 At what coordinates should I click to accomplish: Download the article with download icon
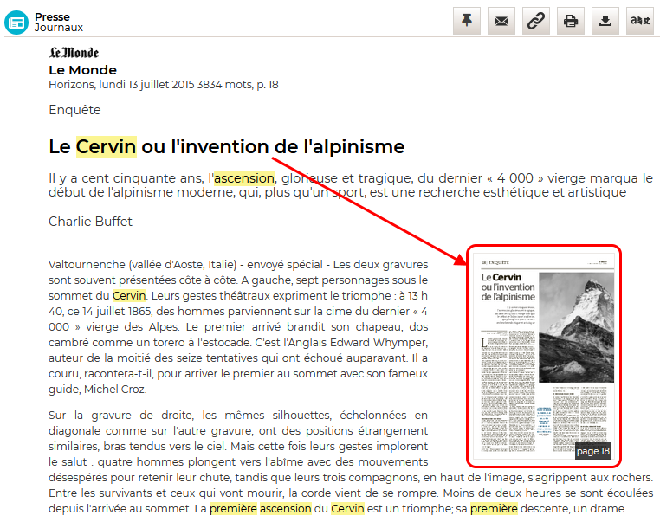605,22
